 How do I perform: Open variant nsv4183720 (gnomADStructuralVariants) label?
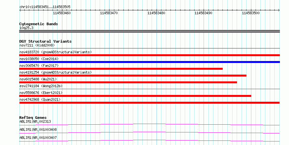(56, 52)
